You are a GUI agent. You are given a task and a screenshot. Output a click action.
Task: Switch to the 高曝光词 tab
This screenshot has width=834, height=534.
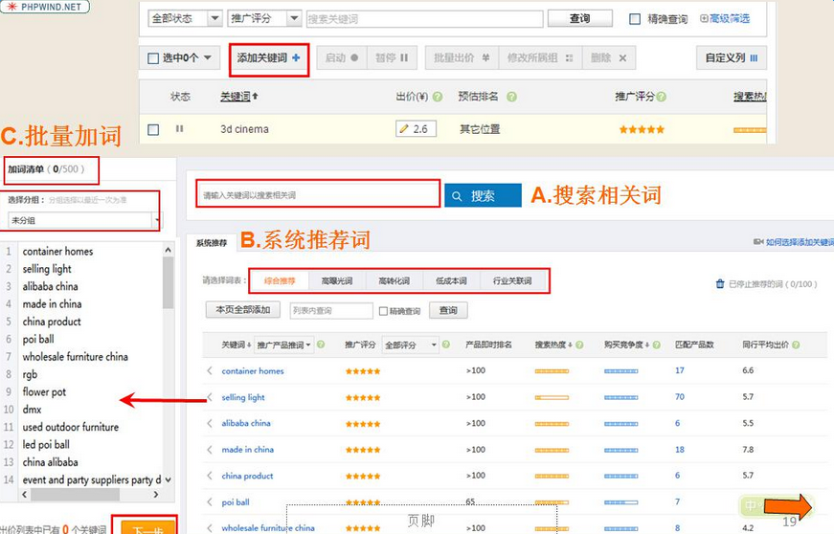[x=336, y=281]
